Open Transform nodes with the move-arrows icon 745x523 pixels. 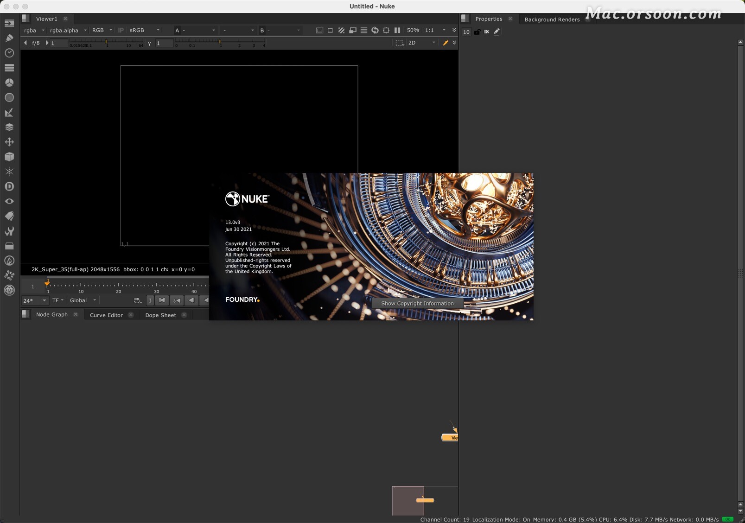9,142
